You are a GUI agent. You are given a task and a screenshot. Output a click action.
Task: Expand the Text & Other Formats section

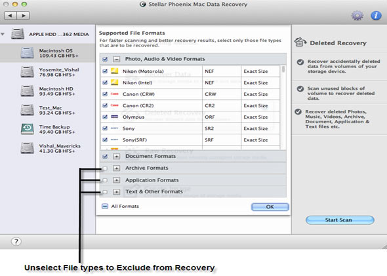[117, 191]
